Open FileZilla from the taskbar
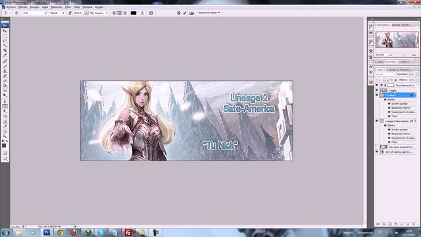This screenshot has height=237, width=421. click(128, 232)
